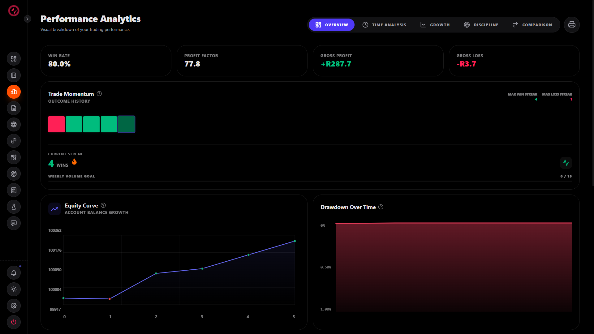The width and height of the screenshot is (594, 334).
Task: Open the notifications bell
Action: click(14, 273)
